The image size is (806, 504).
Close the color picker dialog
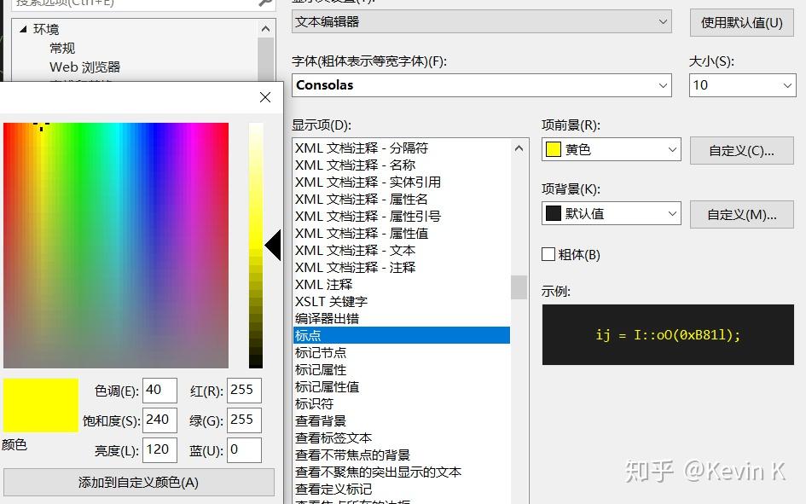click(x=264, y=97)
